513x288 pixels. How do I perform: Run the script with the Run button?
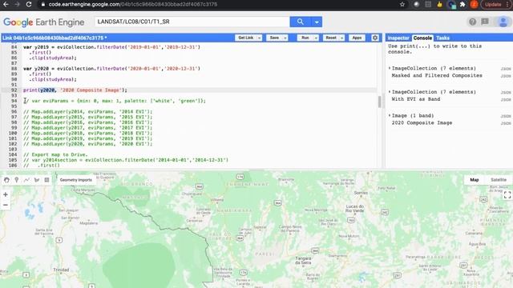(x=305, y=38)
